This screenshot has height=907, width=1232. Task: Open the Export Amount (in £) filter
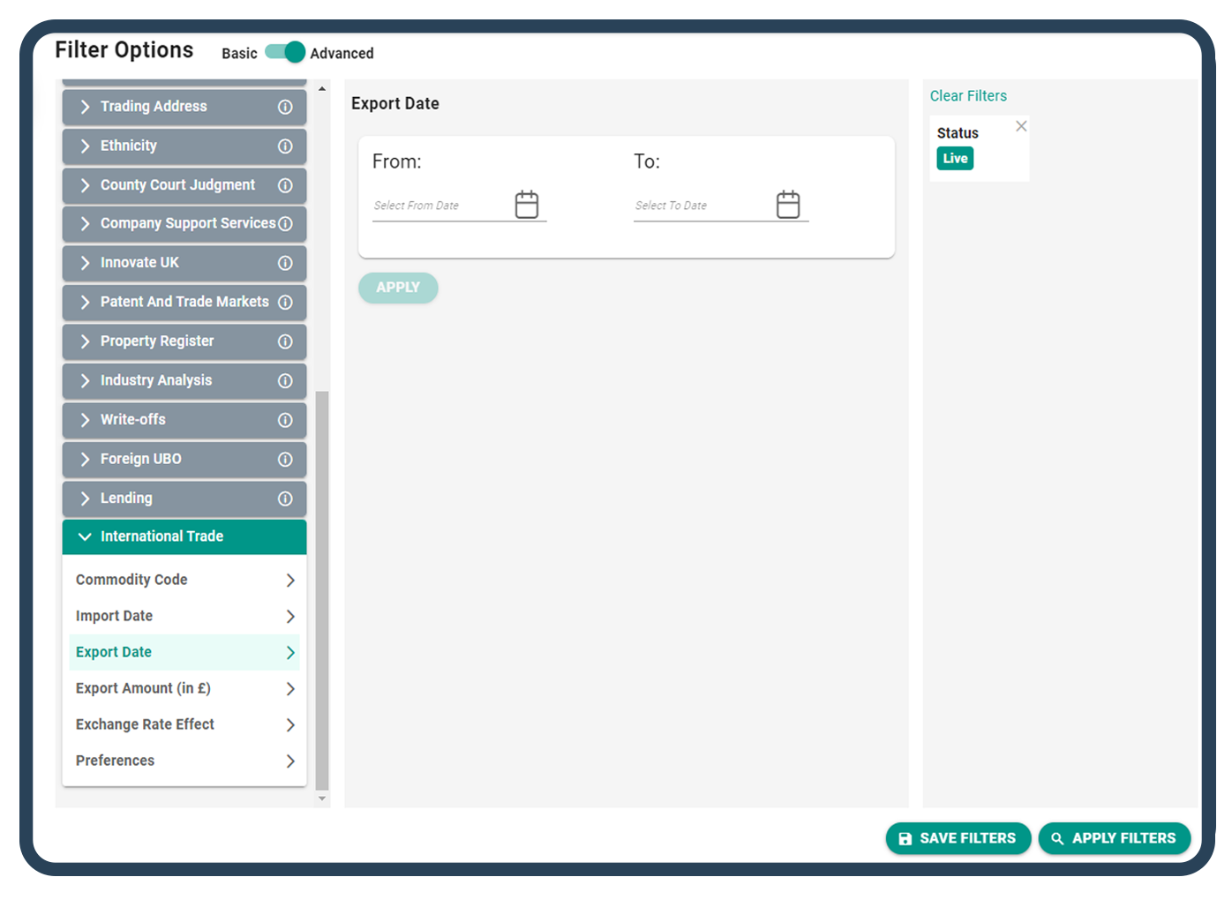184,688
